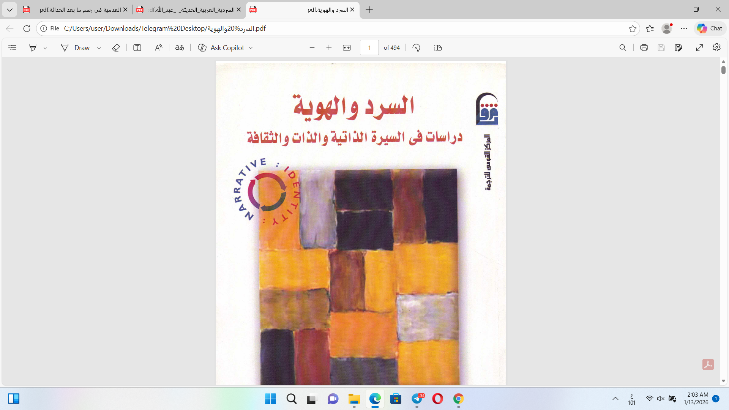Open the browser profile menu
The width and height of the screenshot is (729, 410).
coord(667,28)
